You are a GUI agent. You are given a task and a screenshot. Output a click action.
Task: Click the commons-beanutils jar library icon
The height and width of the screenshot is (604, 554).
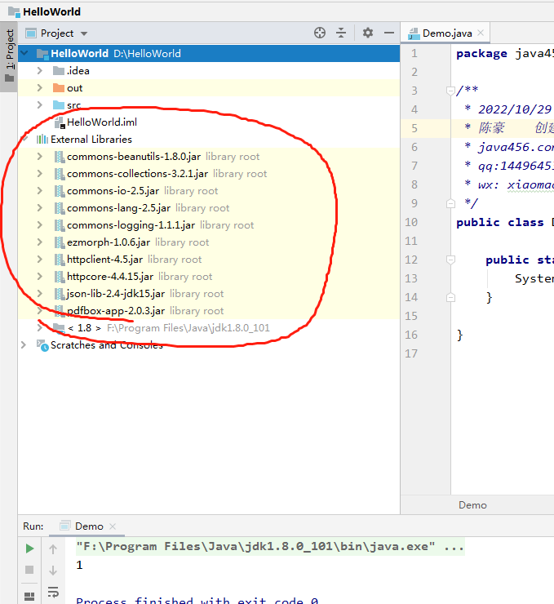click(60, 157)
